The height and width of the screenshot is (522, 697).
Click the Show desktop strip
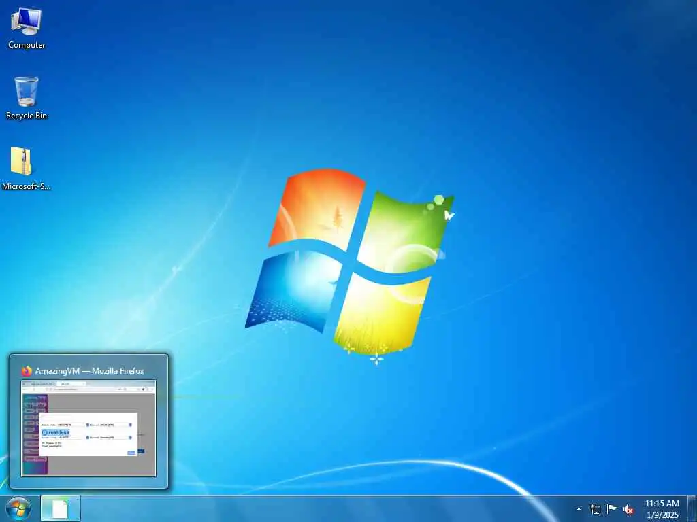tap(692, 508)
